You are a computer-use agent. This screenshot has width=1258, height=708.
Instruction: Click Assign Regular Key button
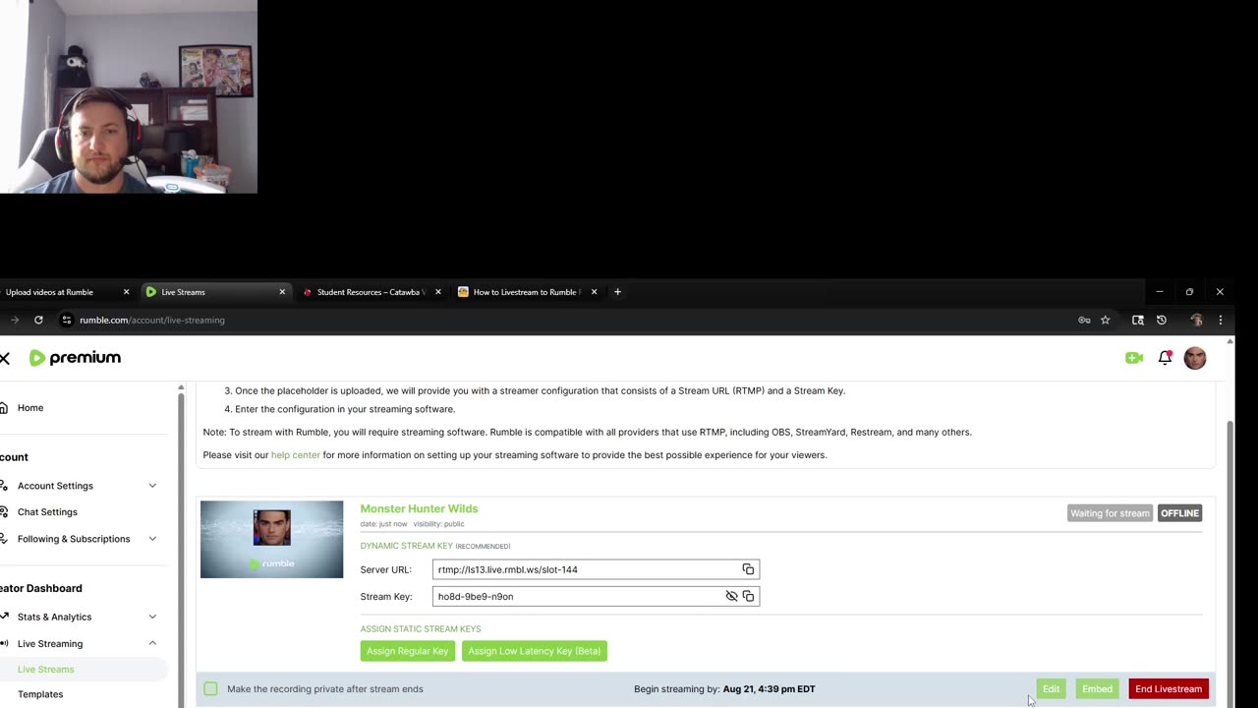pos(407,651)
